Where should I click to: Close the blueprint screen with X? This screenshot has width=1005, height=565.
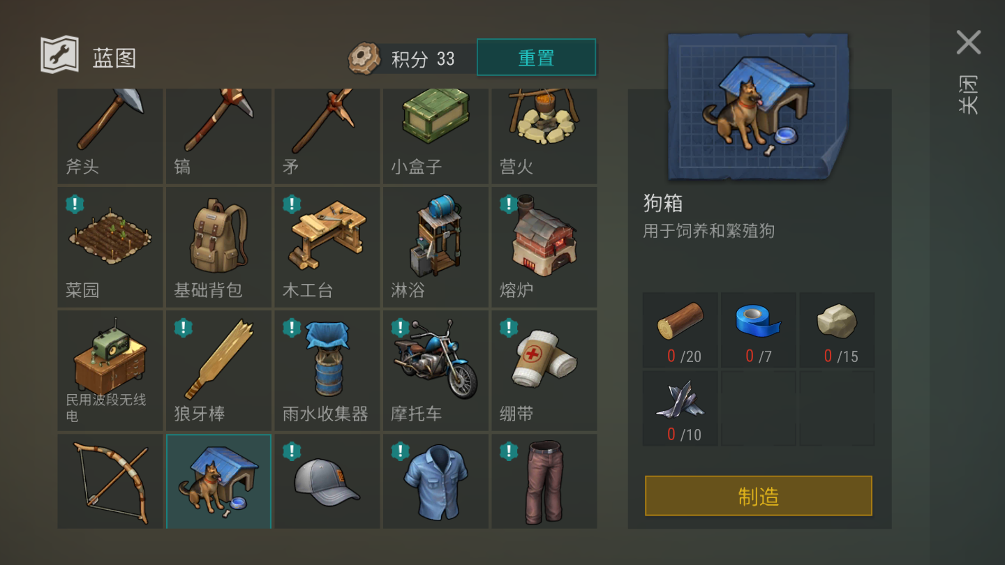pyautogui.click(x=969, y=43)
